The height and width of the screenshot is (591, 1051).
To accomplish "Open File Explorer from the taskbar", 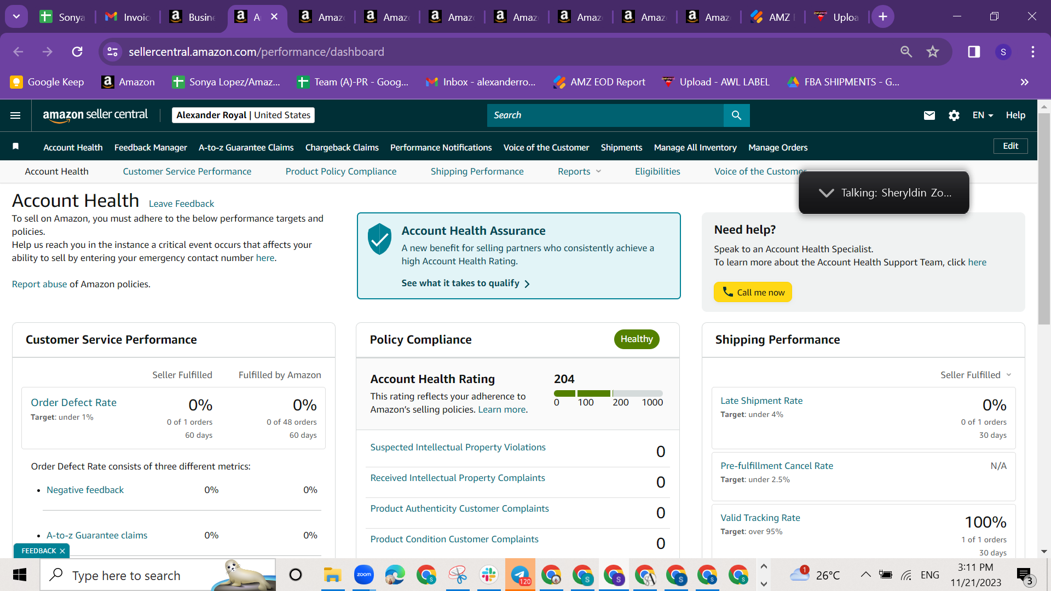I will pos(332,575).
